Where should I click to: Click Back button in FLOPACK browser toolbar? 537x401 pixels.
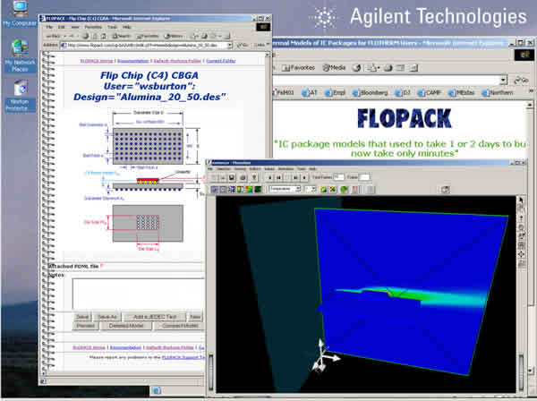53,36
